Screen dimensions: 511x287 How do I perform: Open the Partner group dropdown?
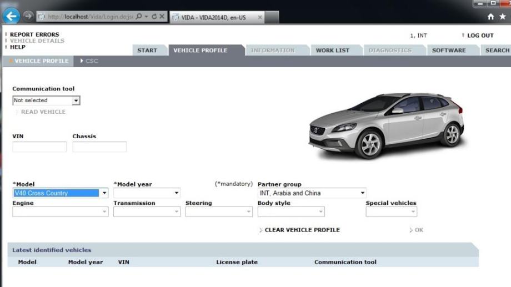312,193
